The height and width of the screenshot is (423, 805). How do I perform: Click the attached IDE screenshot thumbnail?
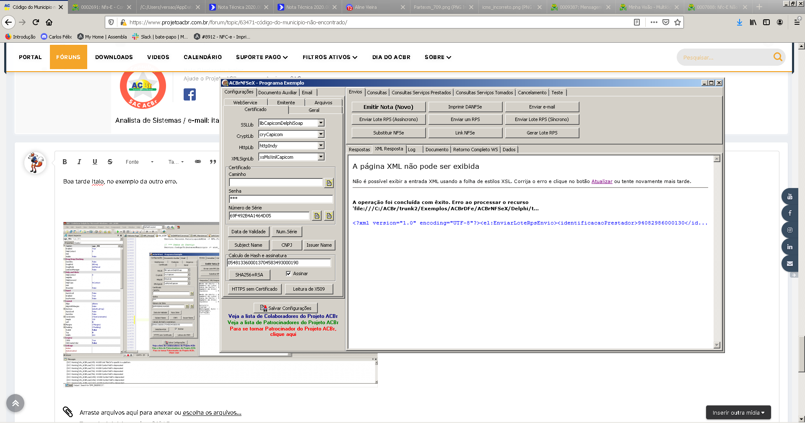[x=221, y=304]
